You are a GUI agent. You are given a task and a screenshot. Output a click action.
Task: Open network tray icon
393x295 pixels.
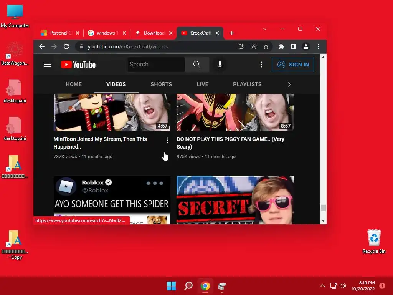coord(334,286)
